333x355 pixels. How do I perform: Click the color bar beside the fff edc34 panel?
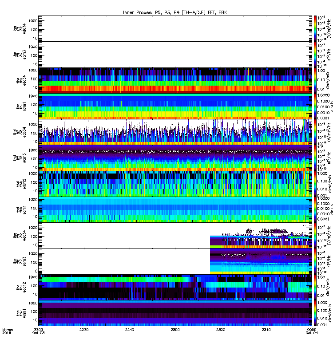pos(315,236)
